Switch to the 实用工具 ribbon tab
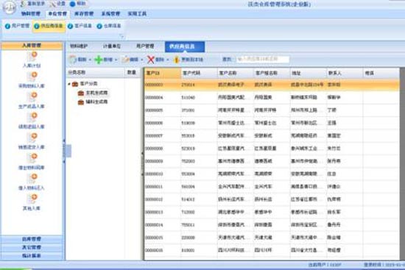 pyautogui.click(x=137, y=14)
